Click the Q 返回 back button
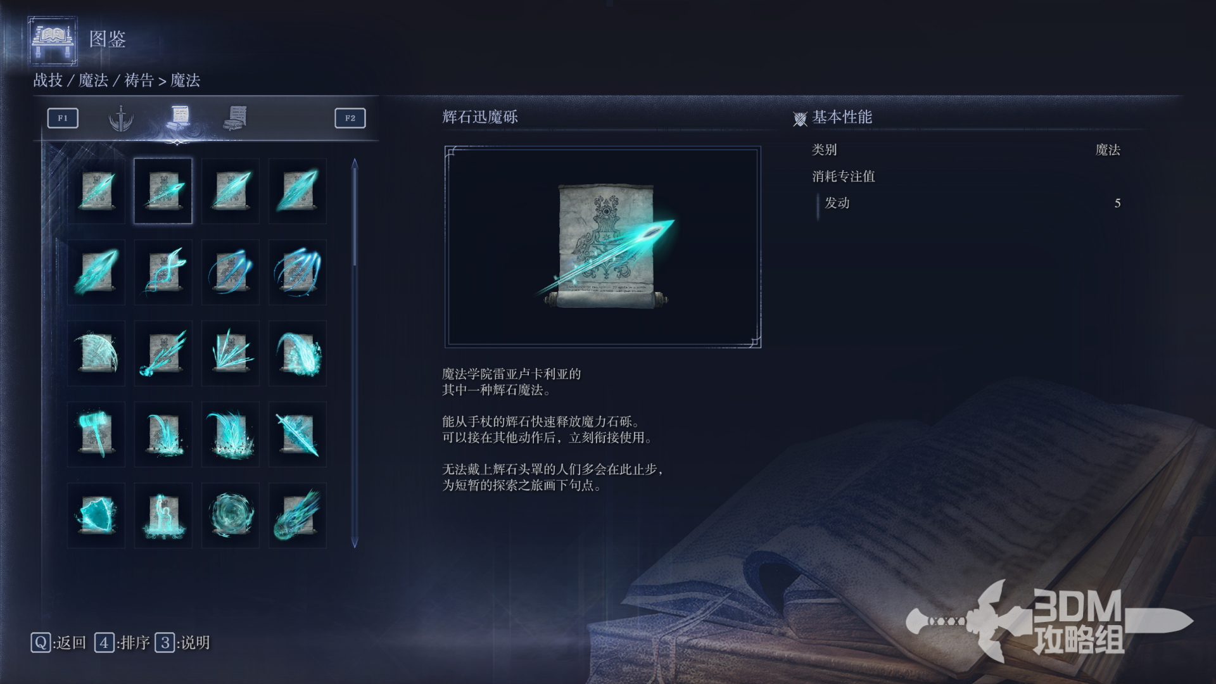The height and width of the screenshot is (684, 1216). 58,643
